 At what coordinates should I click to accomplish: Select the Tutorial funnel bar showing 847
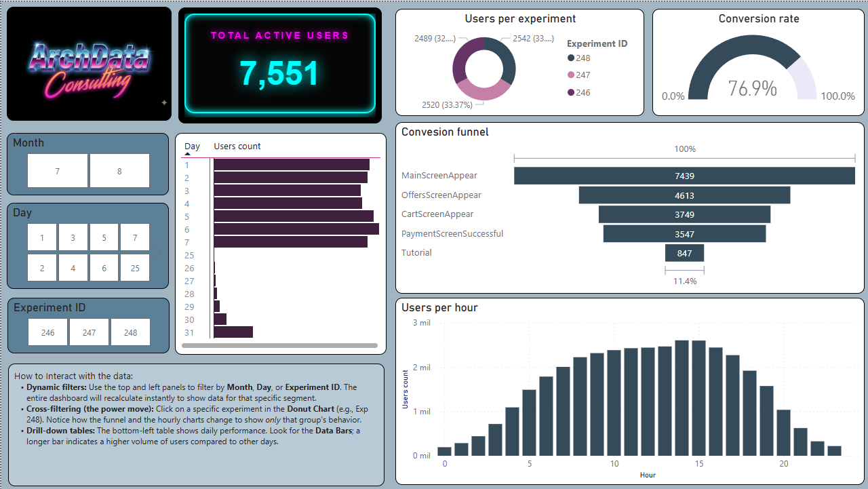pos(685,253)
